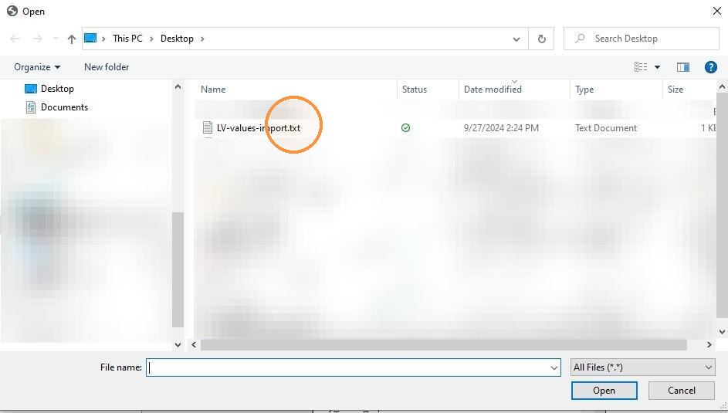The height and width of the screenshot is (413, 728).
Task: Click the file list scroll down arrow
Action: (722, 331)
